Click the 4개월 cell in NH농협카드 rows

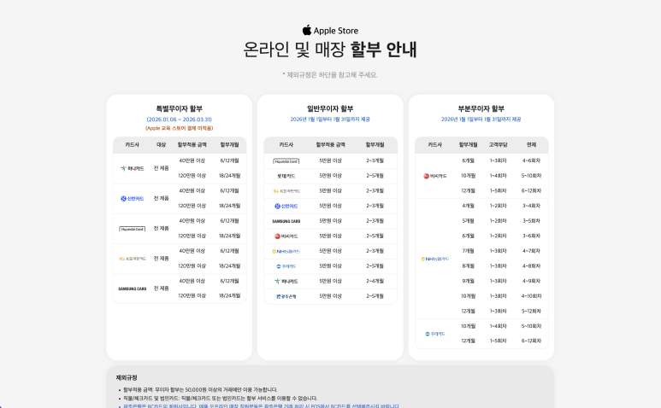click(468, 206)
